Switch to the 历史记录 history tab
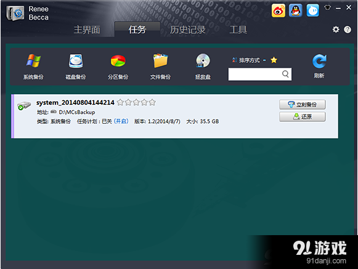 [187, 30]
